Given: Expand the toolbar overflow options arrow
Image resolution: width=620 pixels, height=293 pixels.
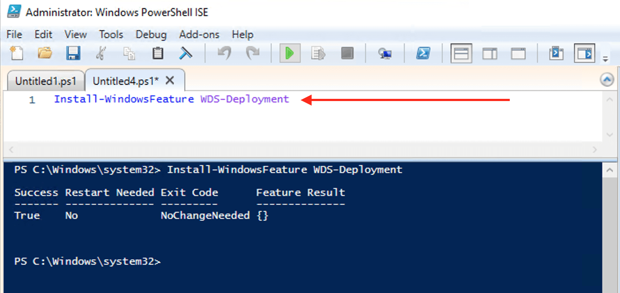Looking at the screenshot, I should [x=606, y=59].
